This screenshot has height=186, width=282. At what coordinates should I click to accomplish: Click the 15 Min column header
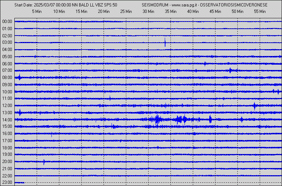pyautogui.click(x=81, y=11)
